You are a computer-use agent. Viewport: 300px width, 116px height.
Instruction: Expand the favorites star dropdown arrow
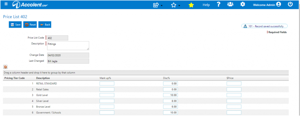pyautogui.click(x=179, y=6)
